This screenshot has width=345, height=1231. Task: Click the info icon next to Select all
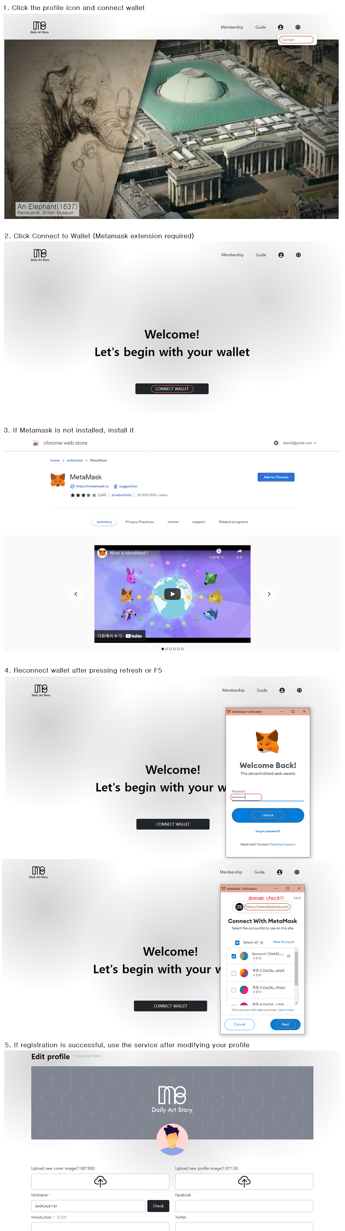click(261, 942)
